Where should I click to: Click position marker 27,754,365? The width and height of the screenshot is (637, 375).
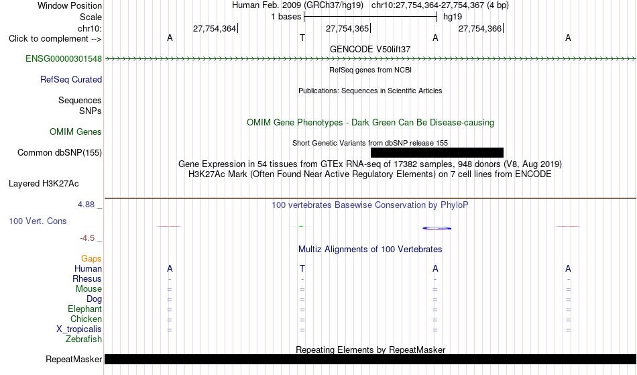[347, 28]
